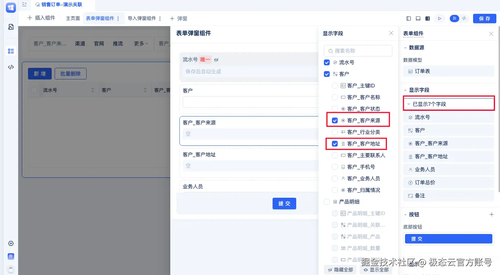Add a button with the 按钮 plus icon

492,214
